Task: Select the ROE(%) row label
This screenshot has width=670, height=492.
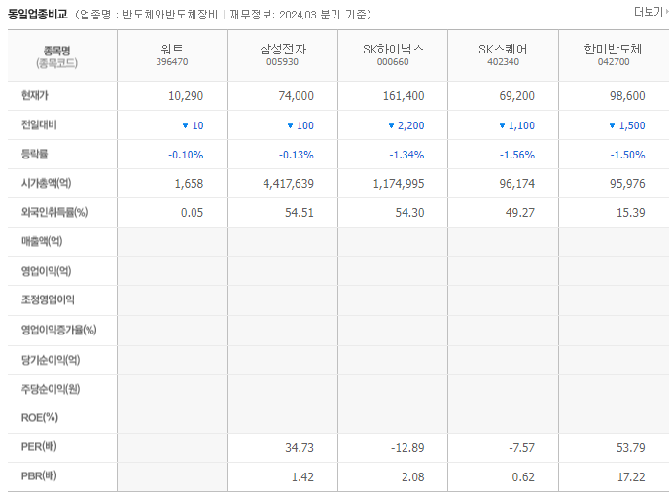Action: (40, 417)
